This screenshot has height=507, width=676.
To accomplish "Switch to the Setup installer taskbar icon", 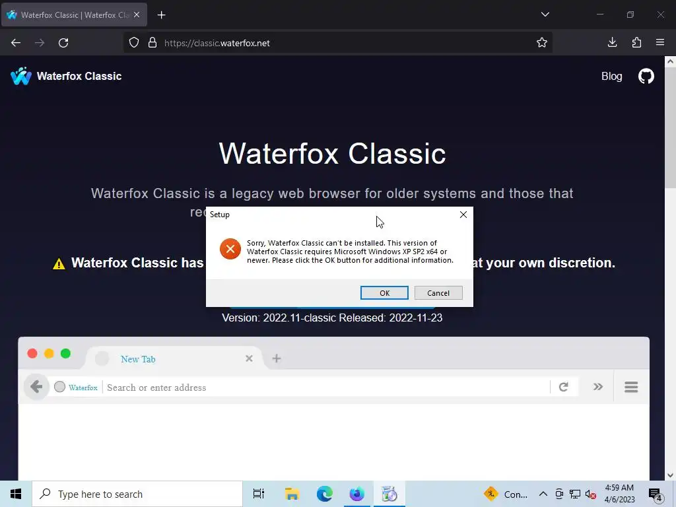I will (x=389, y=494).
